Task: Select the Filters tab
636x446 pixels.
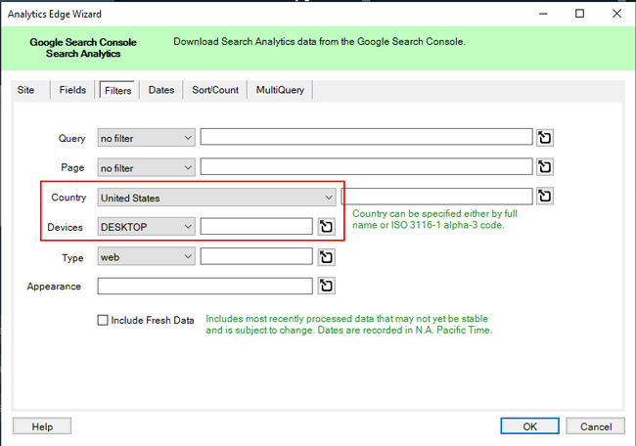Action: [118, 90]
